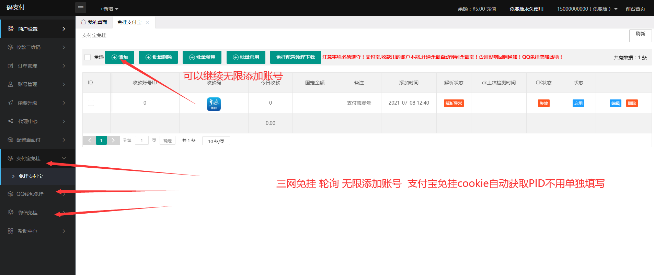
Task: Click the 刷新 refresh button
Action: pyautogui.click(x=640, y=35)
